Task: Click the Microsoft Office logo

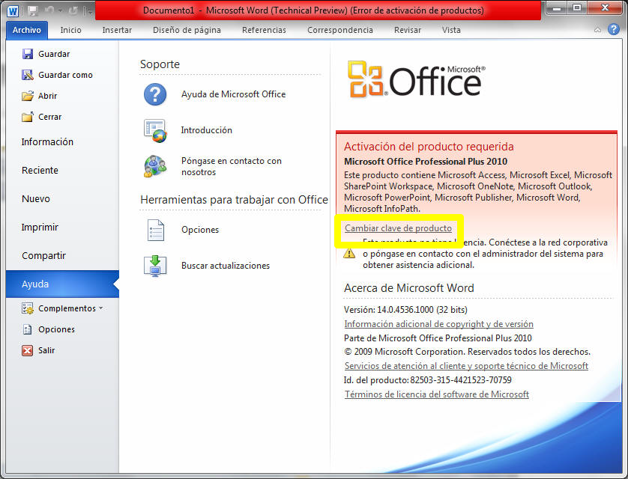Action: point(417,79)
